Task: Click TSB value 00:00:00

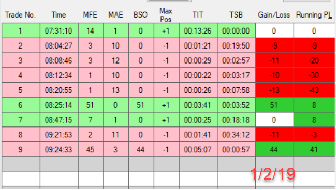Action: point(237,31)
